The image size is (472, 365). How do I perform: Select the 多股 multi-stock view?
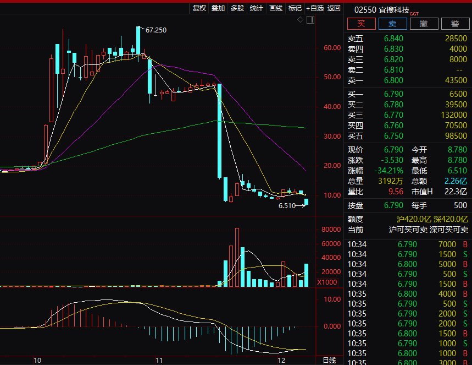(x=237, y=8)
